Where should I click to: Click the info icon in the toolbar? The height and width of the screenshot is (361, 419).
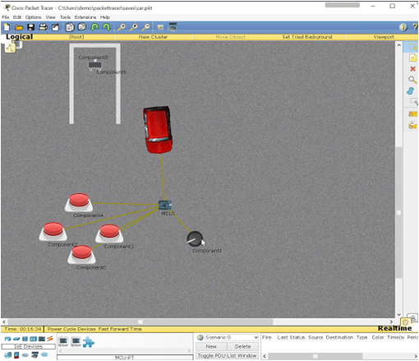click(x=403, y=27)
